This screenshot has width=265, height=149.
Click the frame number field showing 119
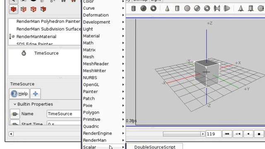pos(213,134)
